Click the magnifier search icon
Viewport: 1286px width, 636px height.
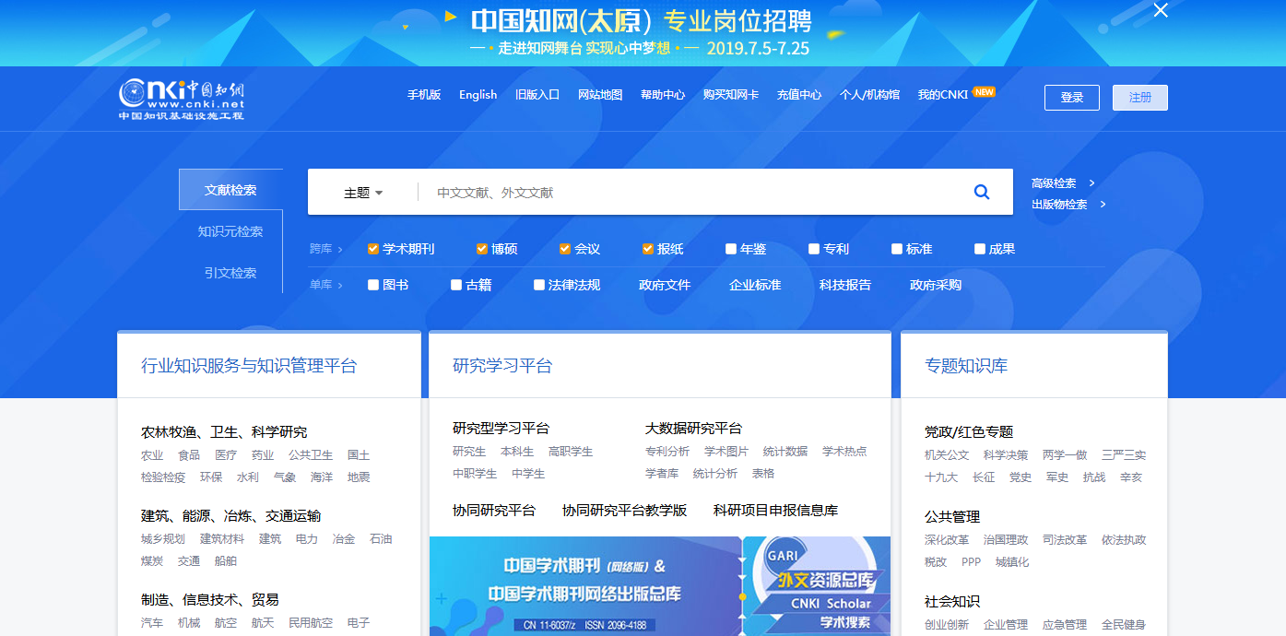[982, 192]
